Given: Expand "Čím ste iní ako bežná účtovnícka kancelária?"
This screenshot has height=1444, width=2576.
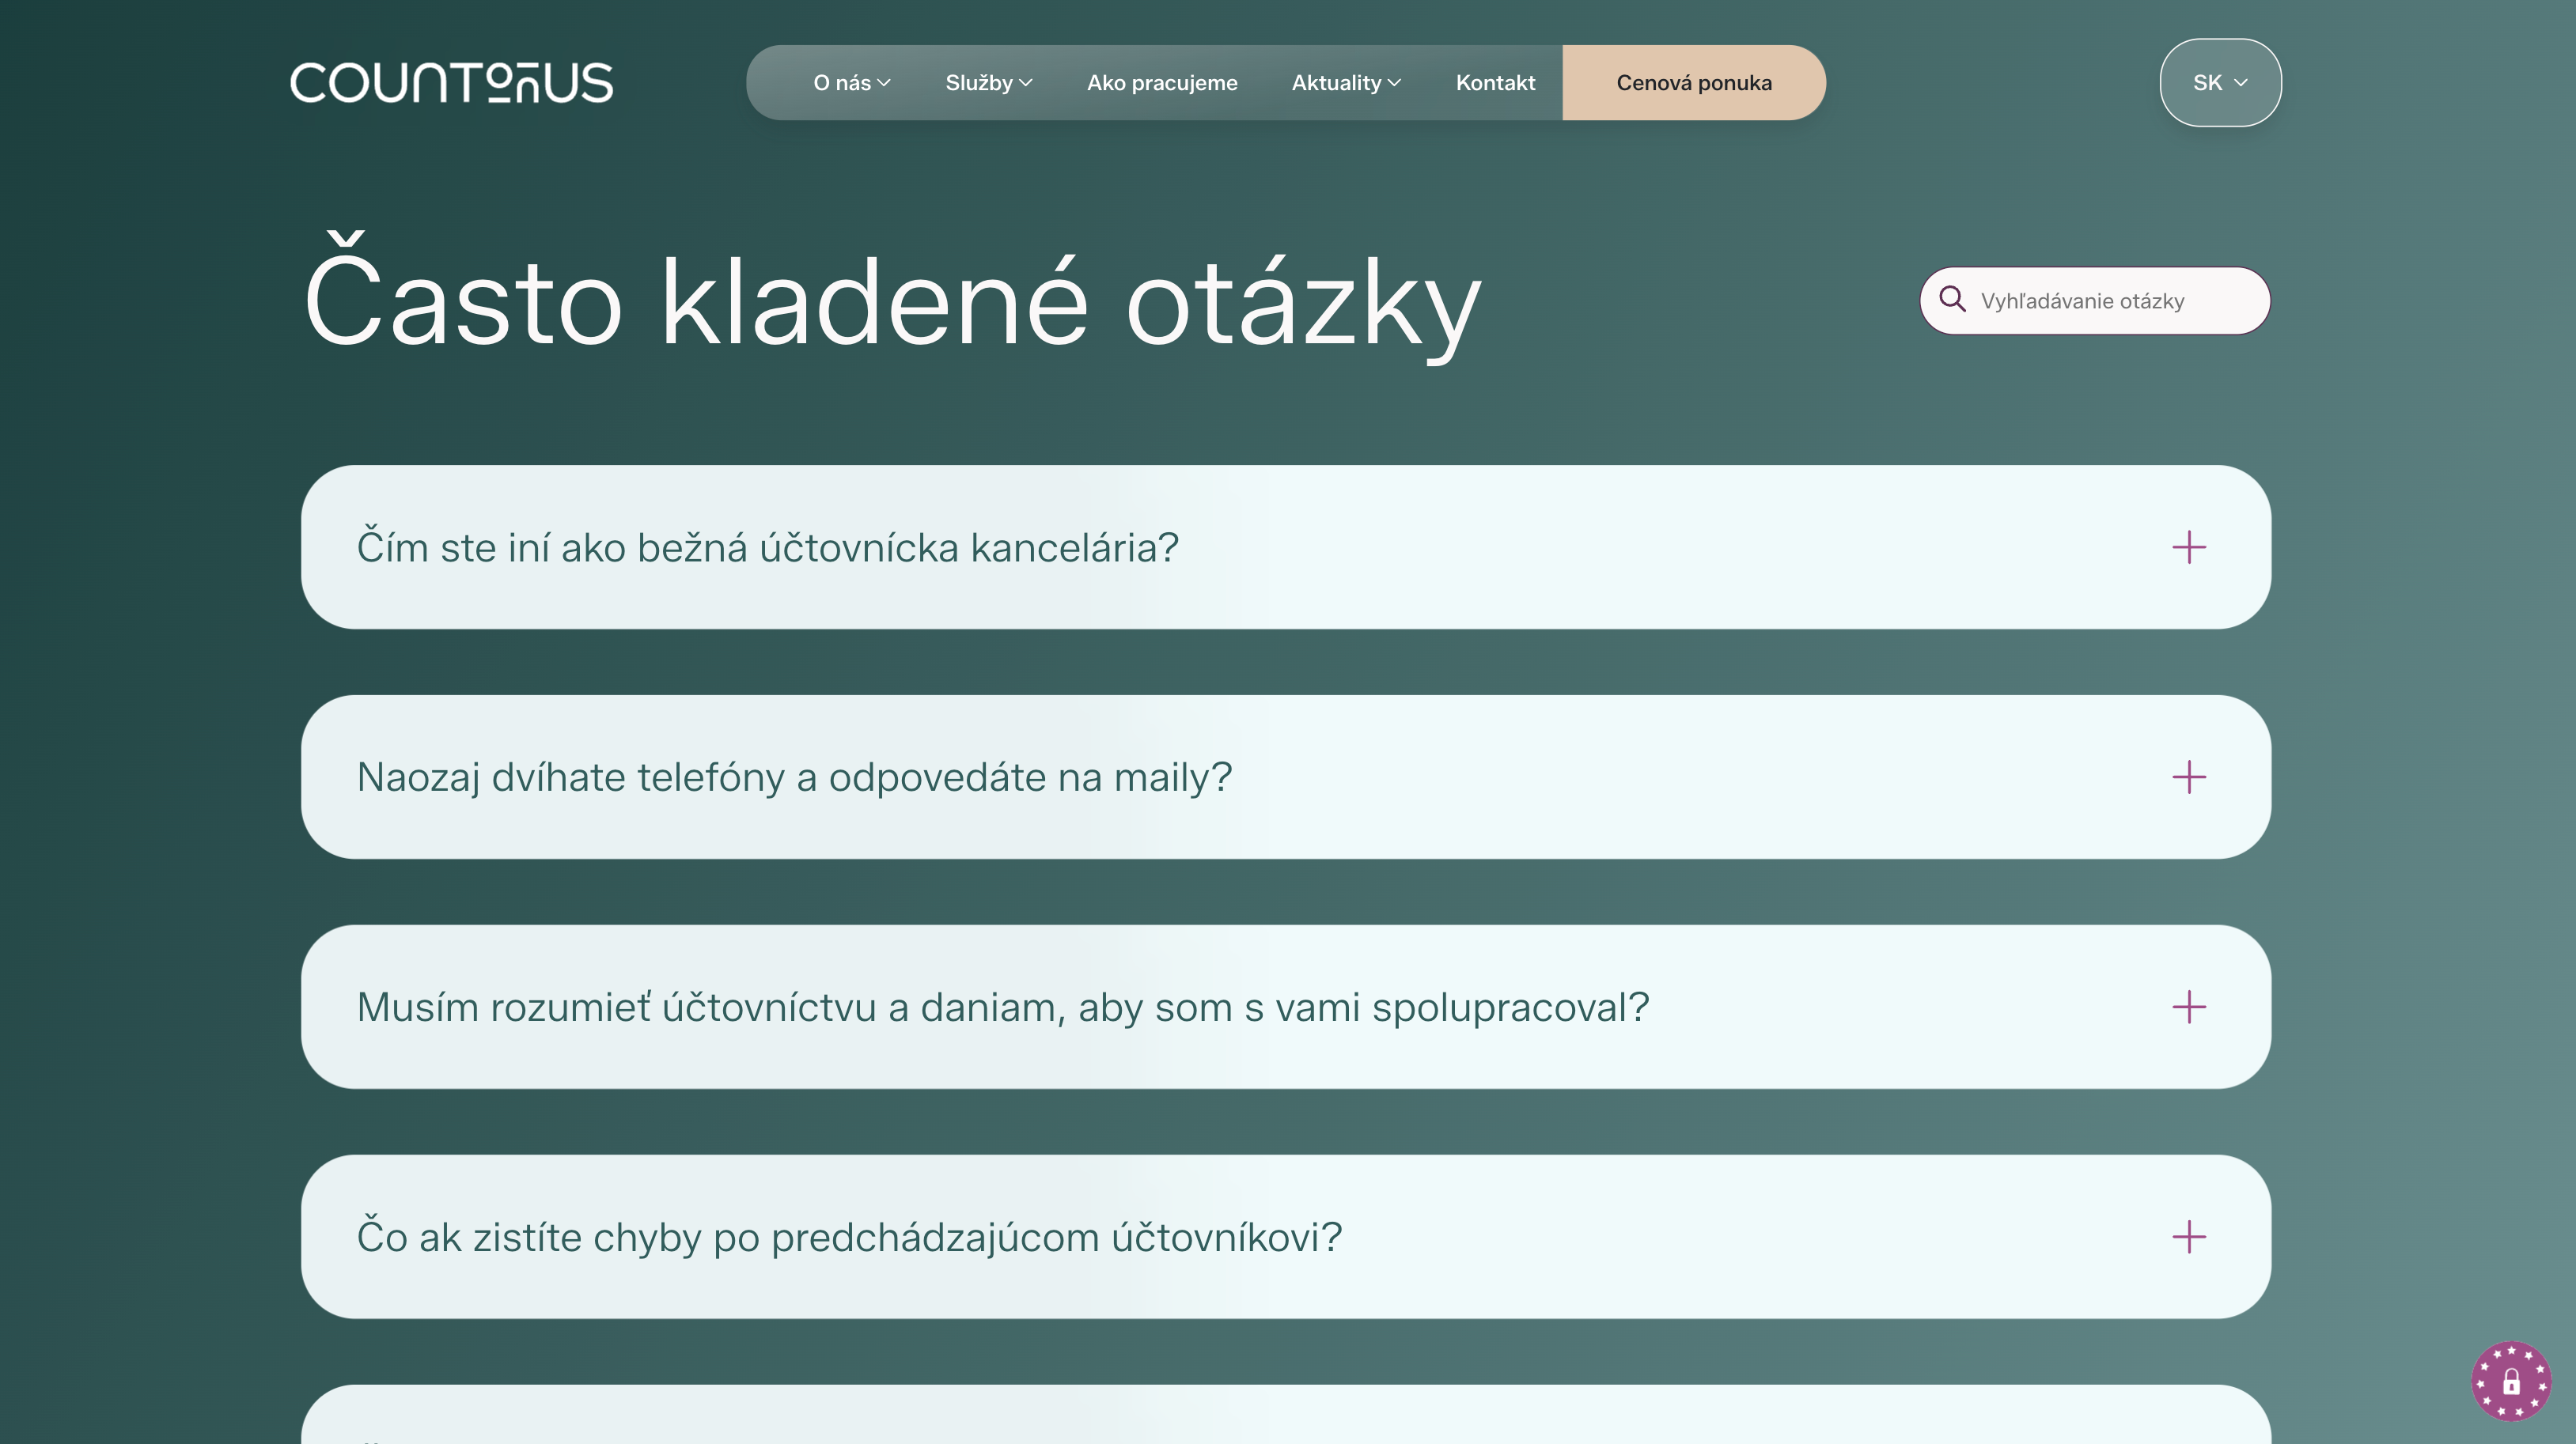Looking at the screenshot, I should 767,547.
